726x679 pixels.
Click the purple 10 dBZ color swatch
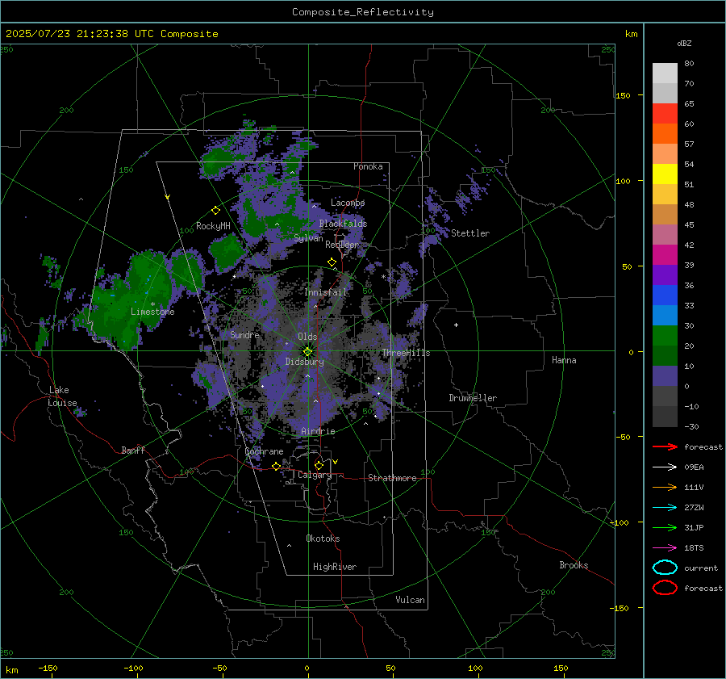pyautogui.click(x=665, y=376)
